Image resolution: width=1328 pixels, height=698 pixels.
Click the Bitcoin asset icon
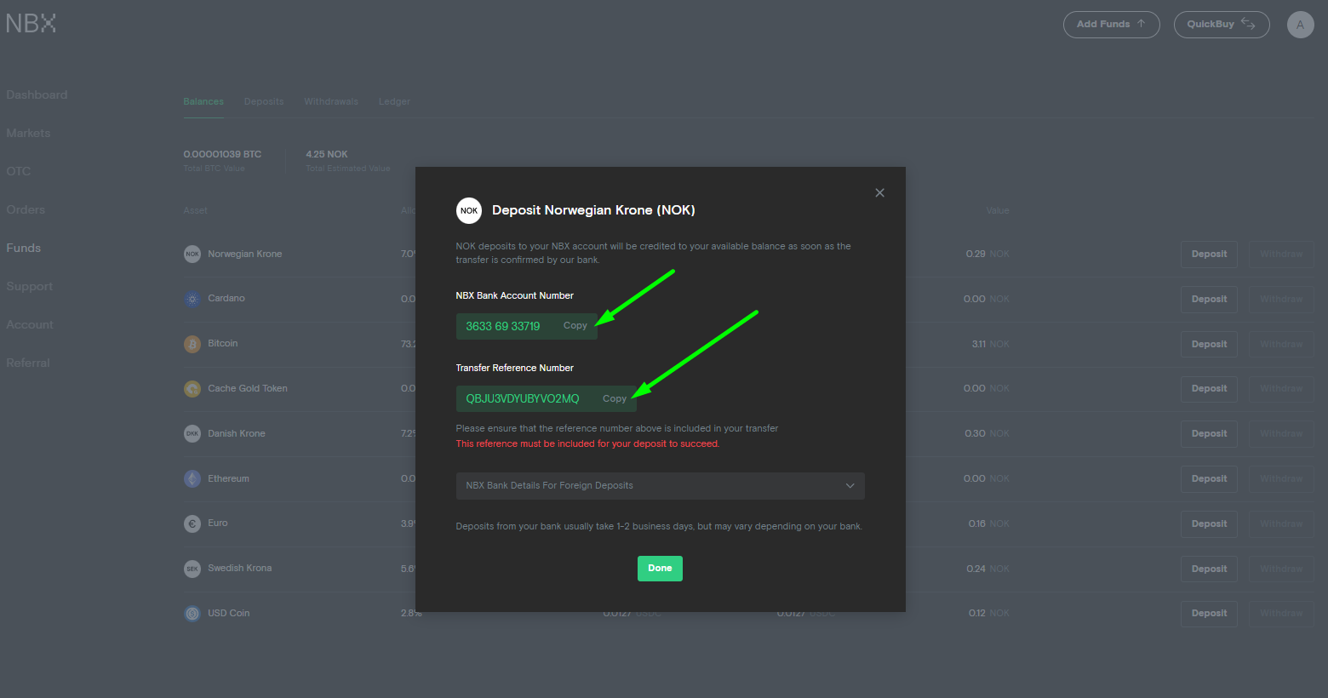pos(192,344)
